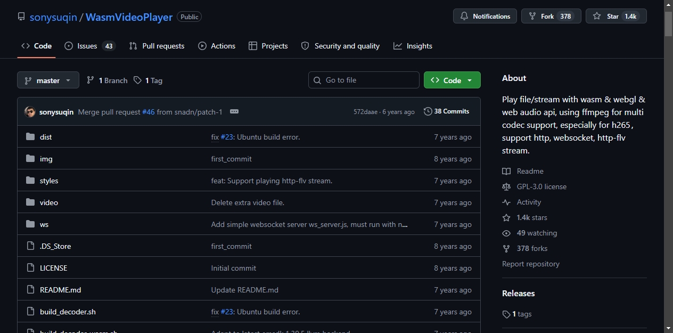The height and width of the screenshot is (333, 673).
Task: Click the styles folder icon
Action: coord(30,181)
